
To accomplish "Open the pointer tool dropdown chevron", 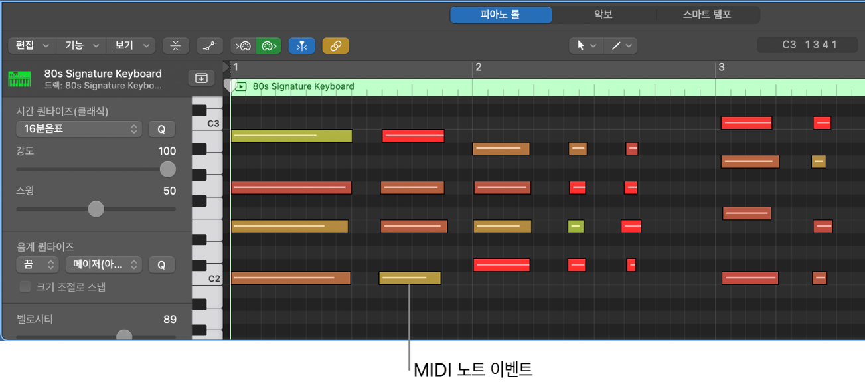I will click(593, 45).
